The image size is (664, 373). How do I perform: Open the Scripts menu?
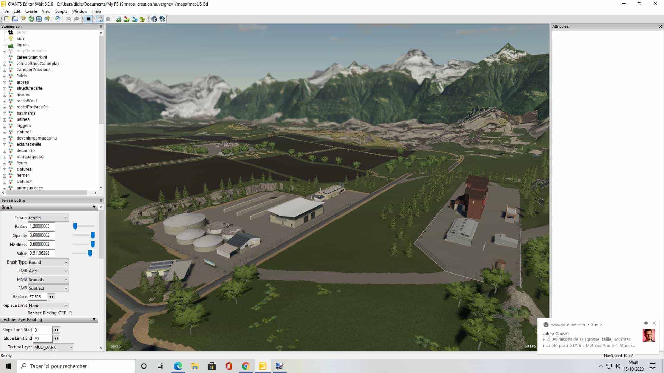[x=61, y=11]
